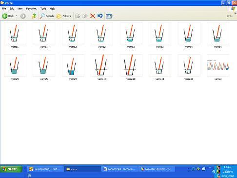The height and width of the screenshot is (178, 237).
Task: Click the Windows Start button
Action: click(x=11, y=169)
